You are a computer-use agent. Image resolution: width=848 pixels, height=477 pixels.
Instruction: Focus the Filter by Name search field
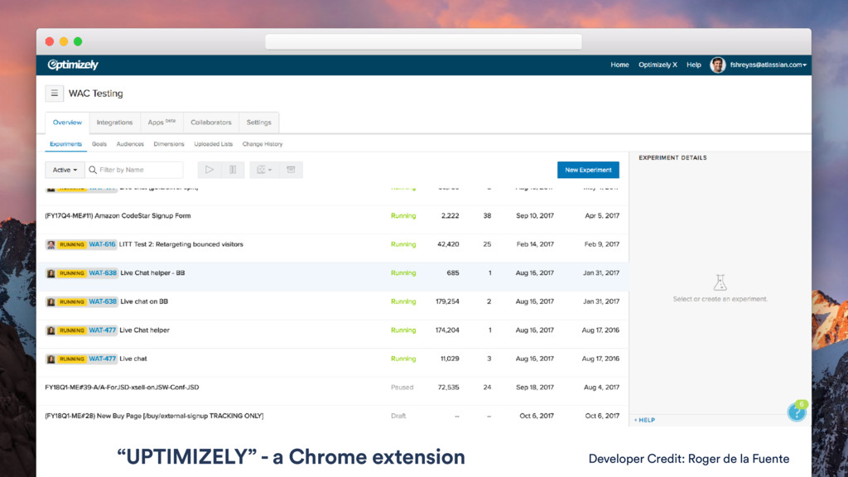coord(134,170)
